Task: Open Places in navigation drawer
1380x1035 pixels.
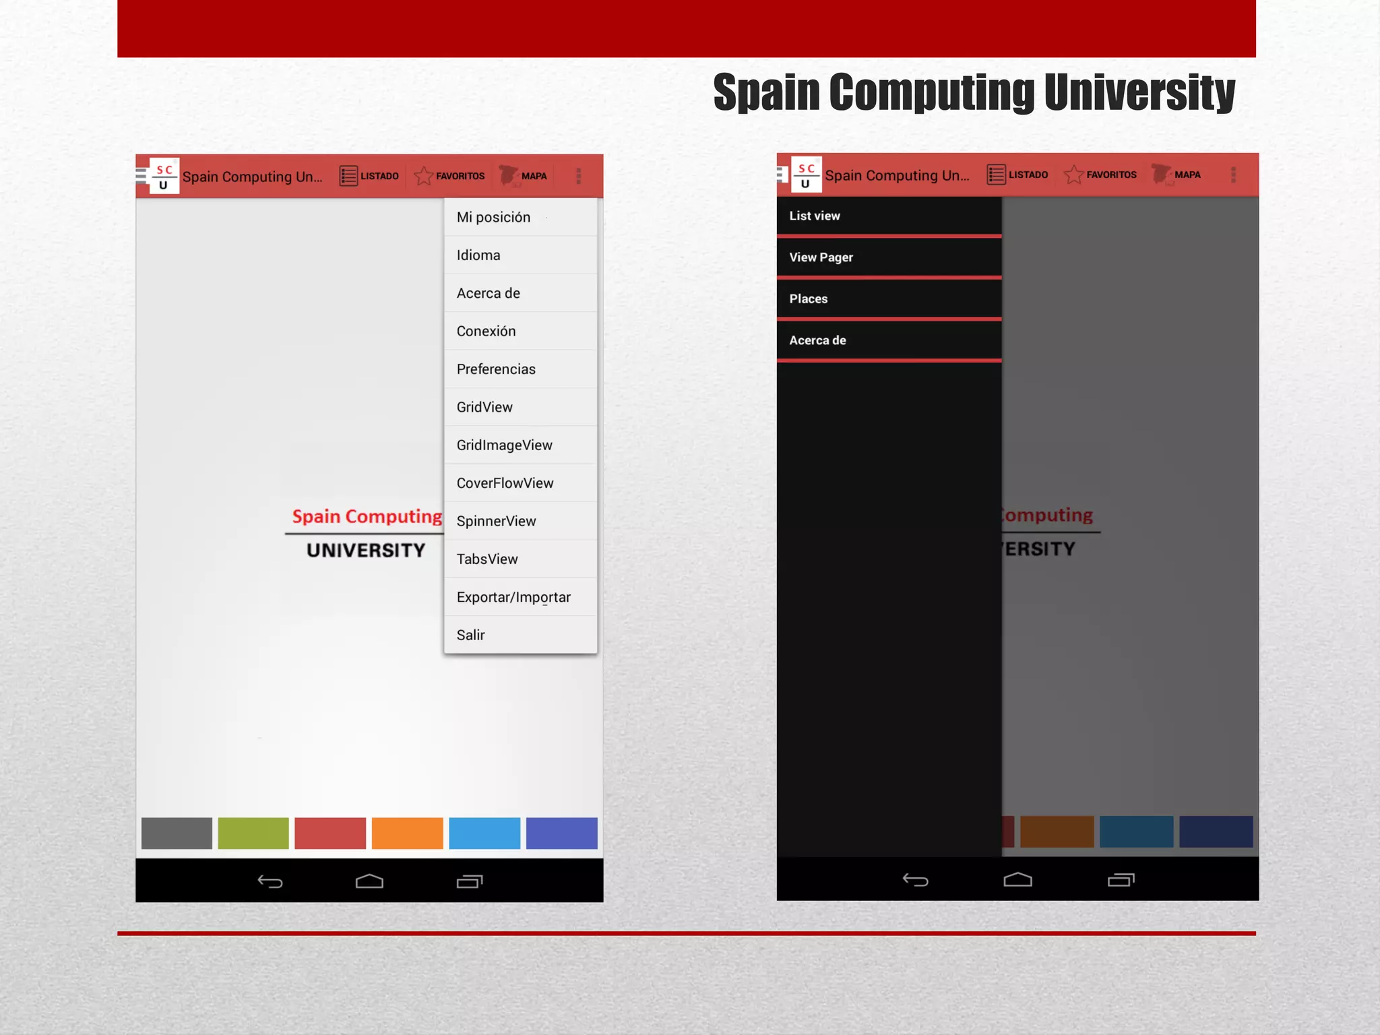Action: pos(889,299)
